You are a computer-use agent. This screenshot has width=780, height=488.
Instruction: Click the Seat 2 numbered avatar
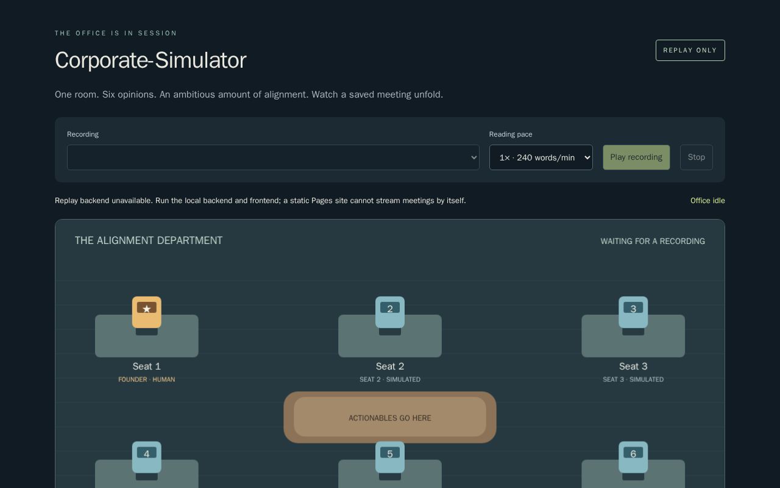tap(390, 312)
